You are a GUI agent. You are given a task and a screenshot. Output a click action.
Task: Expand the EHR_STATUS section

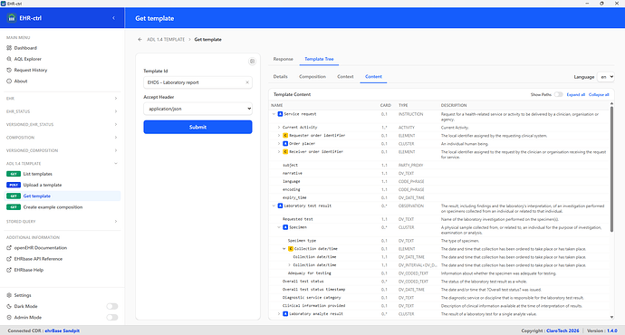62,111
